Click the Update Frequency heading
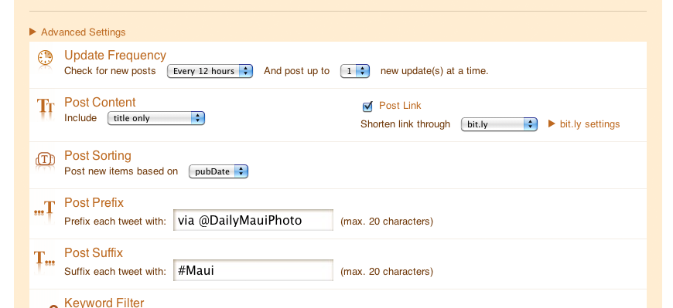Viewport: 673px width, 308px height. (115, 56)
